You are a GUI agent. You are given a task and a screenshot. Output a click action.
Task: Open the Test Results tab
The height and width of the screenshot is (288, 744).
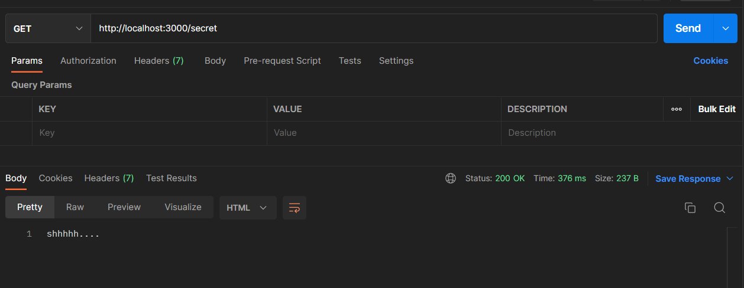point(172,178)
